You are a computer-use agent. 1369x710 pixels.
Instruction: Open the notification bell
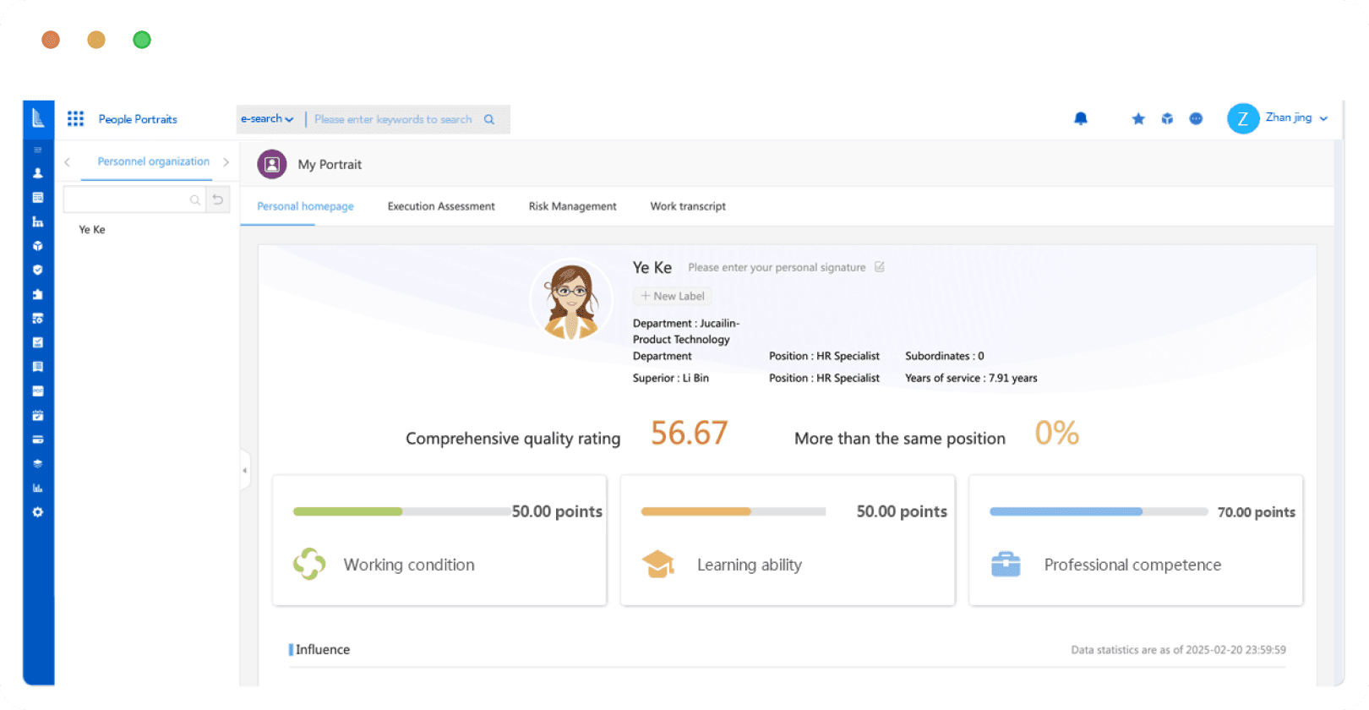click(1080, 118)
